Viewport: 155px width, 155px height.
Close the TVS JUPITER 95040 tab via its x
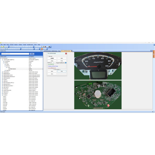coord(72,51)
